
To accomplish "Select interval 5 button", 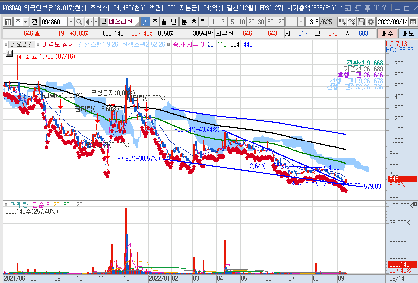I will (x=233, y=22).
